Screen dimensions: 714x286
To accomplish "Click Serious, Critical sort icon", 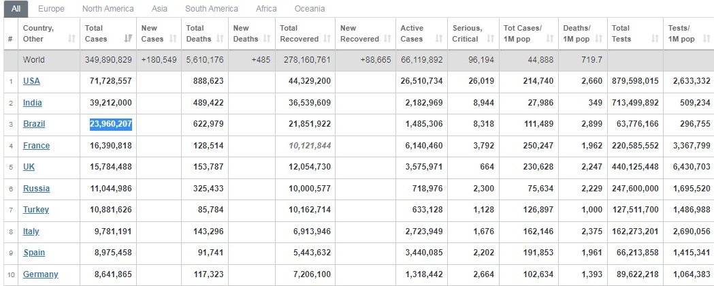I will (491, 39).
